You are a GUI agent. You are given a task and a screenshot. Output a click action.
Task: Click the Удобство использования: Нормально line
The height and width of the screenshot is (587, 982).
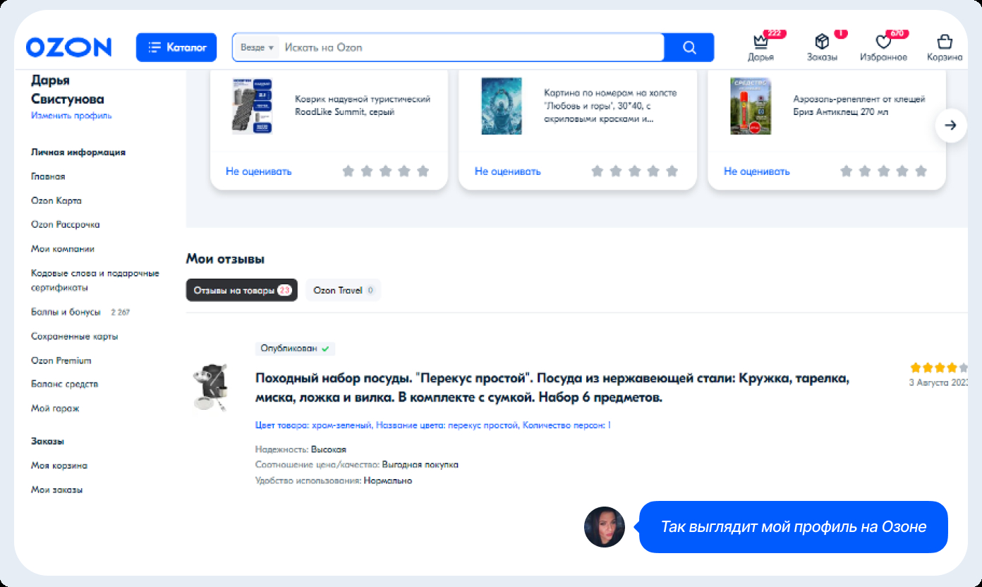point(334,480)
